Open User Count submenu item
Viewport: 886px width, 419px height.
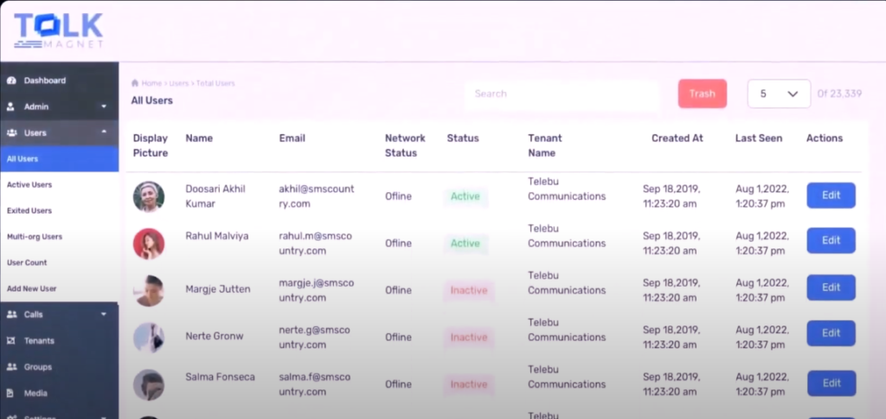27,263
